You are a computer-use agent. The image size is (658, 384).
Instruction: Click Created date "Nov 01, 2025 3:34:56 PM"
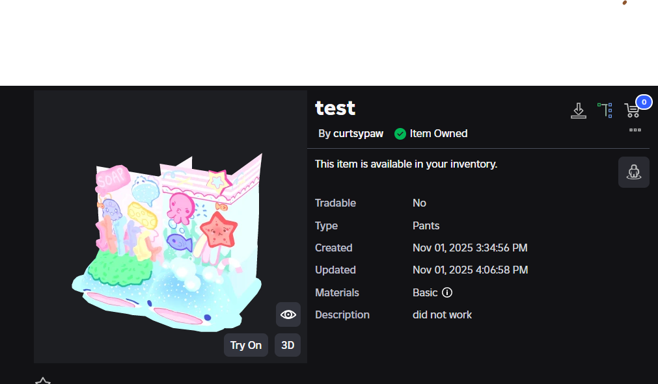click(x=470, y=248)
